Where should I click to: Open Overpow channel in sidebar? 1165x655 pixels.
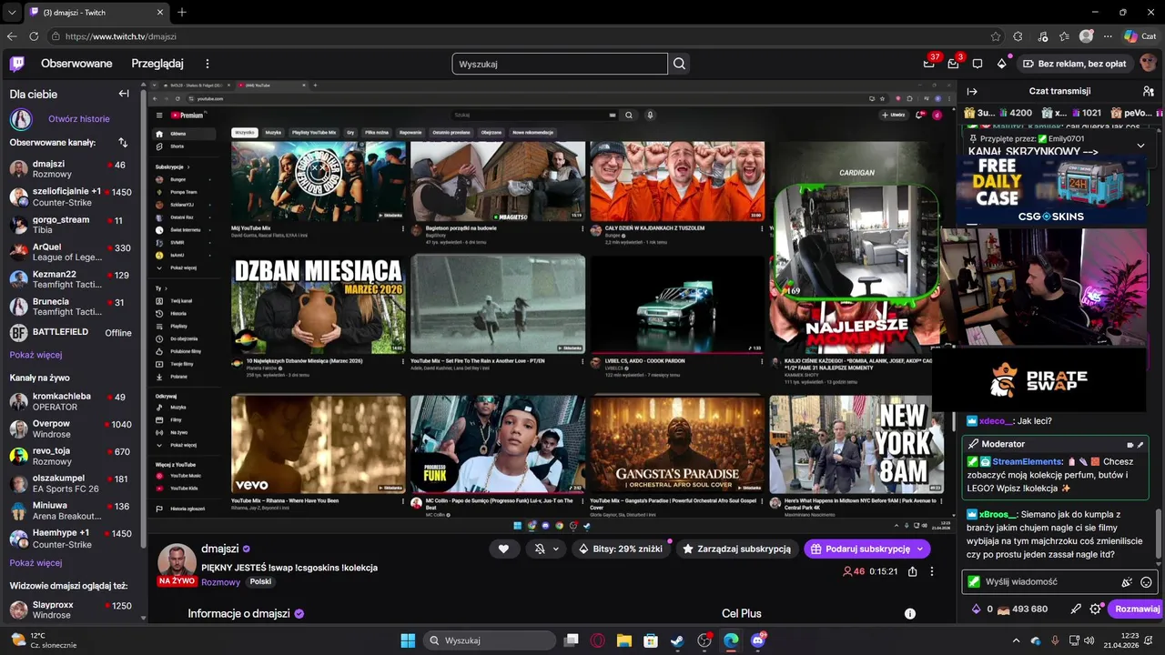click(71, 428)
